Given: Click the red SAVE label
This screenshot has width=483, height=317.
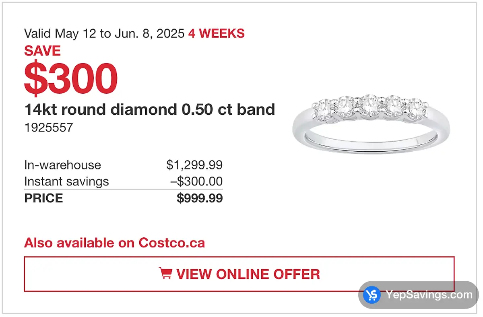Looking at the screenshot, I should [42, 51].
